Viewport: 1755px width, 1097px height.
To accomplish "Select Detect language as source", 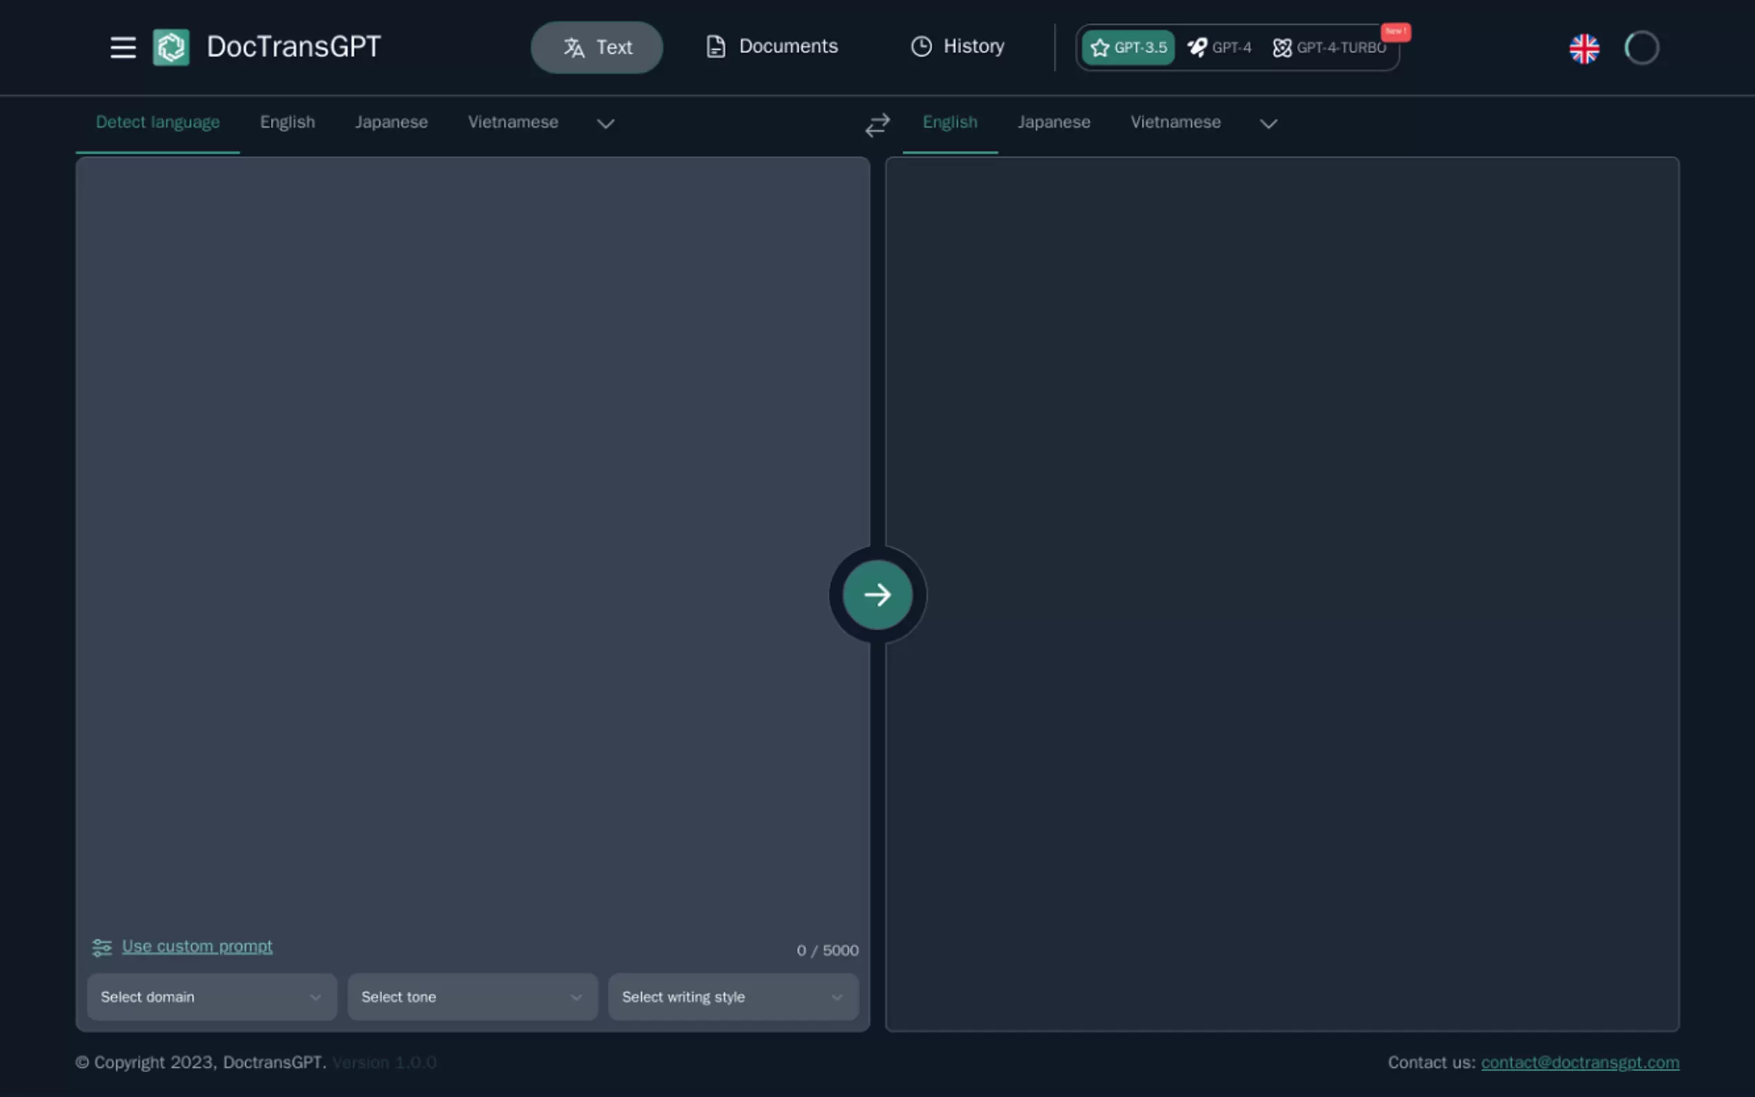I will (x=158, y=122).
